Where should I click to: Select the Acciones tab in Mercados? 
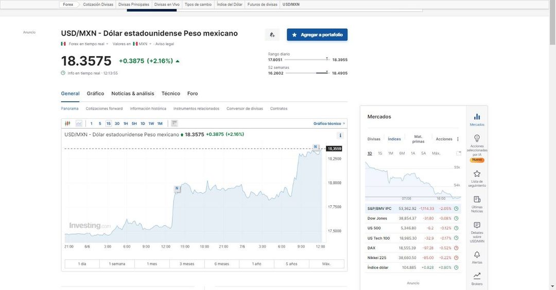click(444, 139)
